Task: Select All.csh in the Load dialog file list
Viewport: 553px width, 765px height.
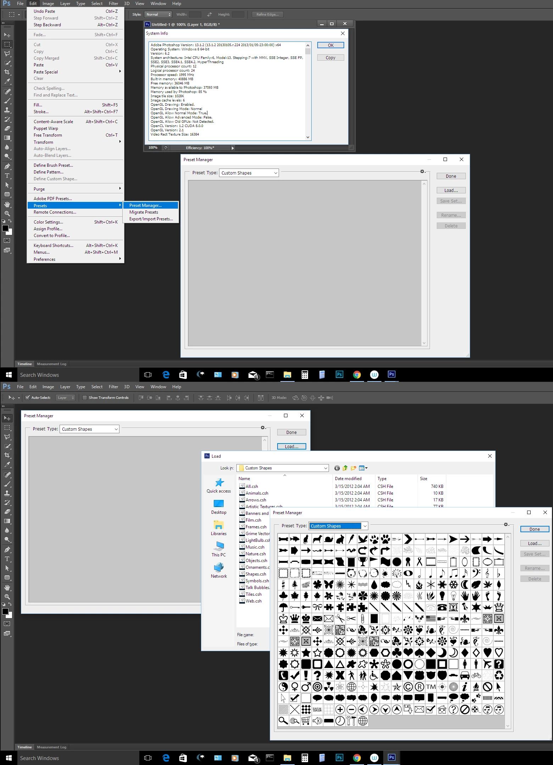Action: pyautogui.click(x=252, y=486)
